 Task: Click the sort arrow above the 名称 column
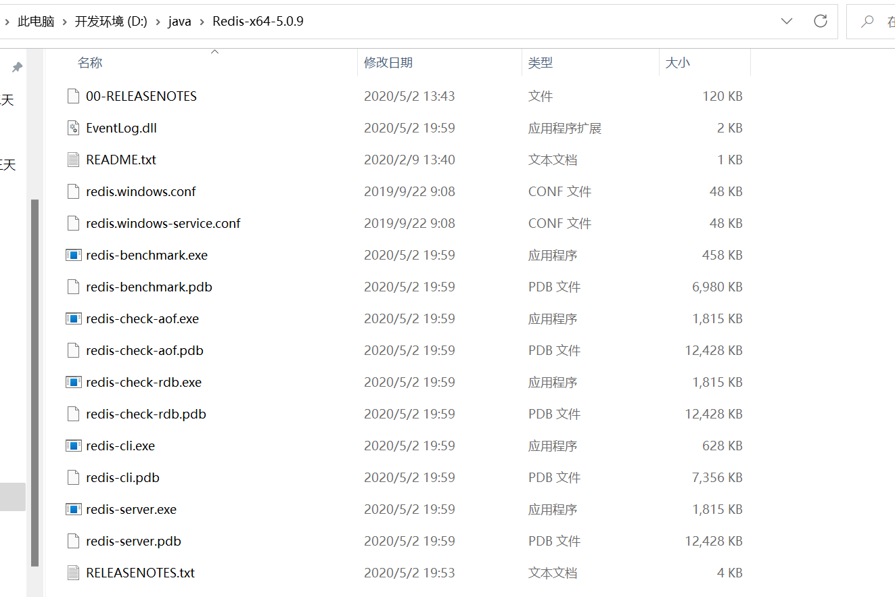[x=214, y=50]
